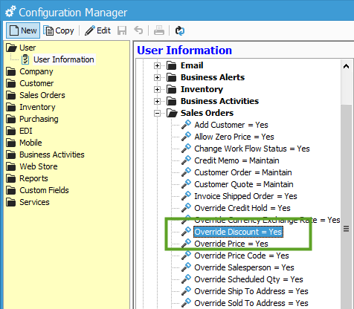
Task: Click key icon beside Override Credit Hold
Action: [186, 207]
